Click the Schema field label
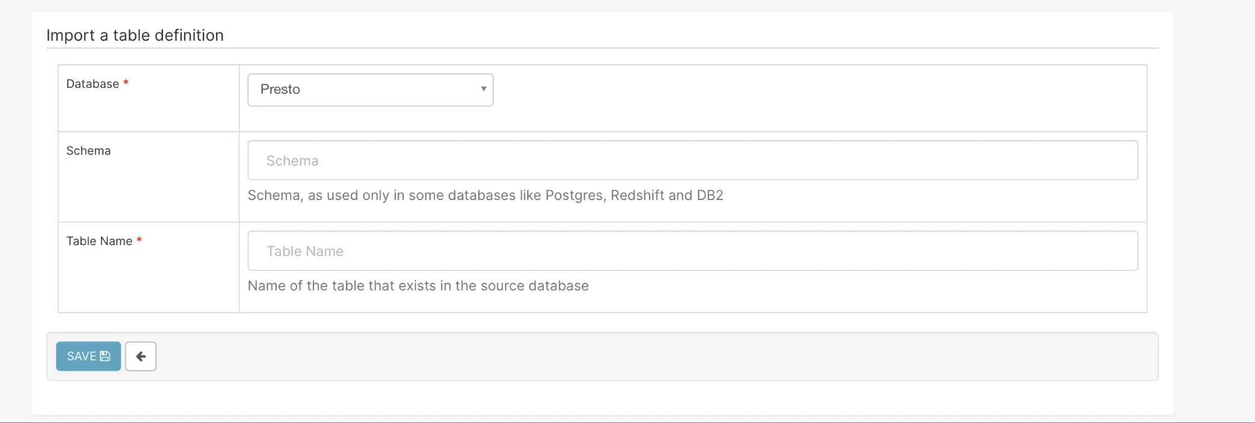This screenshot has height=423, width=1255. (88, 151)
